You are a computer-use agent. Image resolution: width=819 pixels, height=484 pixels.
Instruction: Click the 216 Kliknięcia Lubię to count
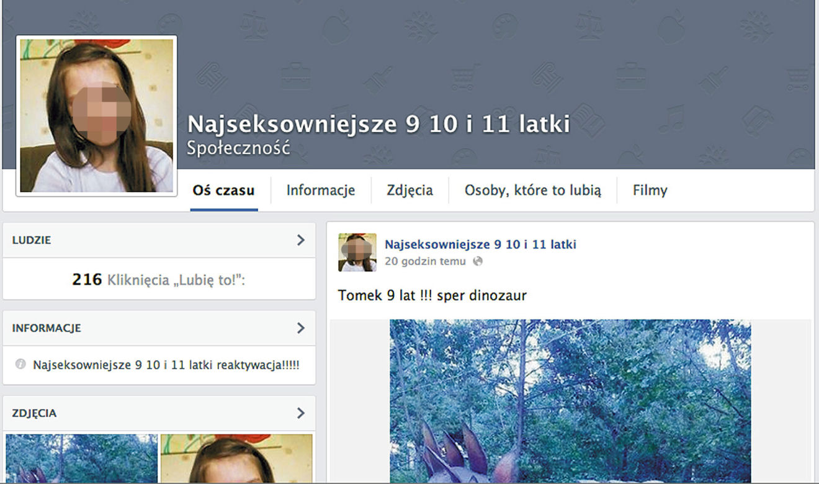pos(159,280)
